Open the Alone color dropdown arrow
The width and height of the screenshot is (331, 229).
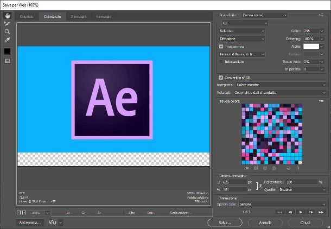tap(322, 47)
